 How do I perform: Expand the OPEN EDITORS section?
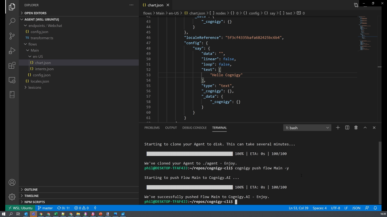(x=35, y=13)
